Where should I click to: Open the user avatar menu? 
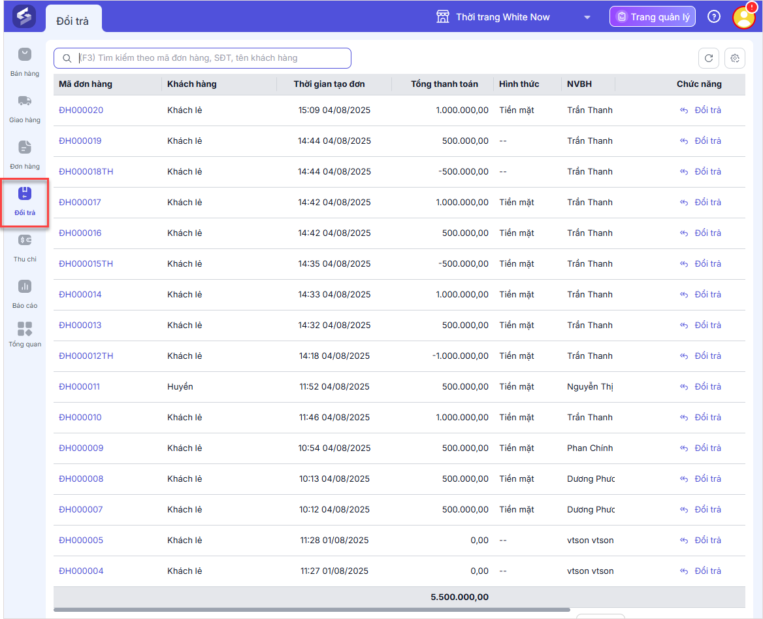(743, 17)
